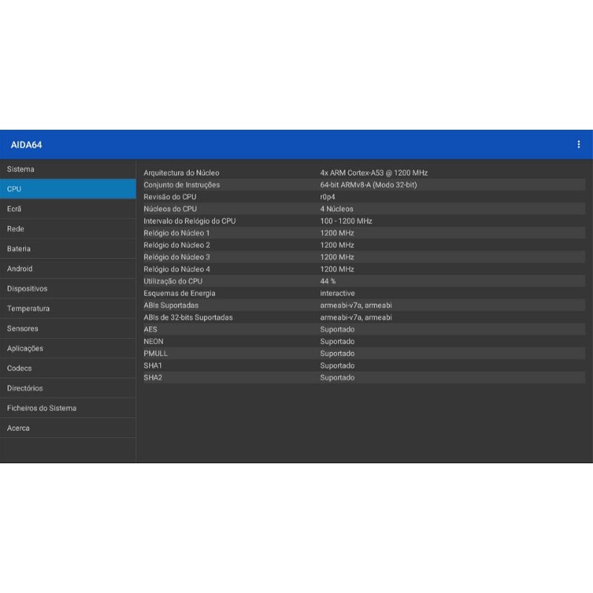The height and width of the screenshot is (593, 593).
Task: Select the 44 % utilization value
Action: tap(328, 281)
